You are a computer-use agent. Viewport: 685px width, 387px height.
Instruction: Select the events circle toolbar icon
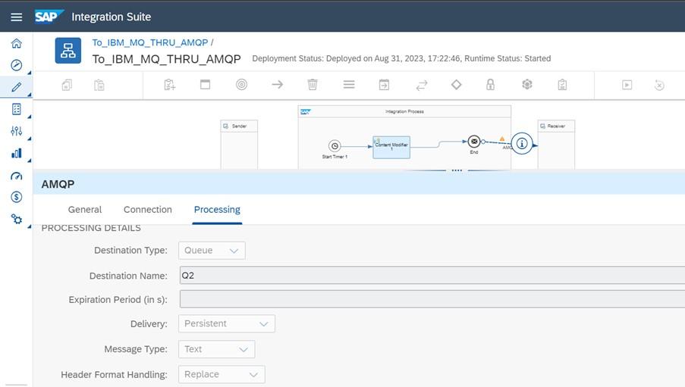pos(241,84)
